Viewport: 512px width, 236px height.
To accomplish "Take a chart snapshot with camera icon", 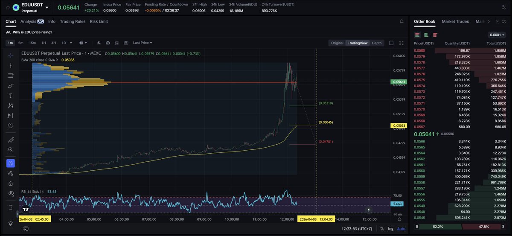I will 126,43.
